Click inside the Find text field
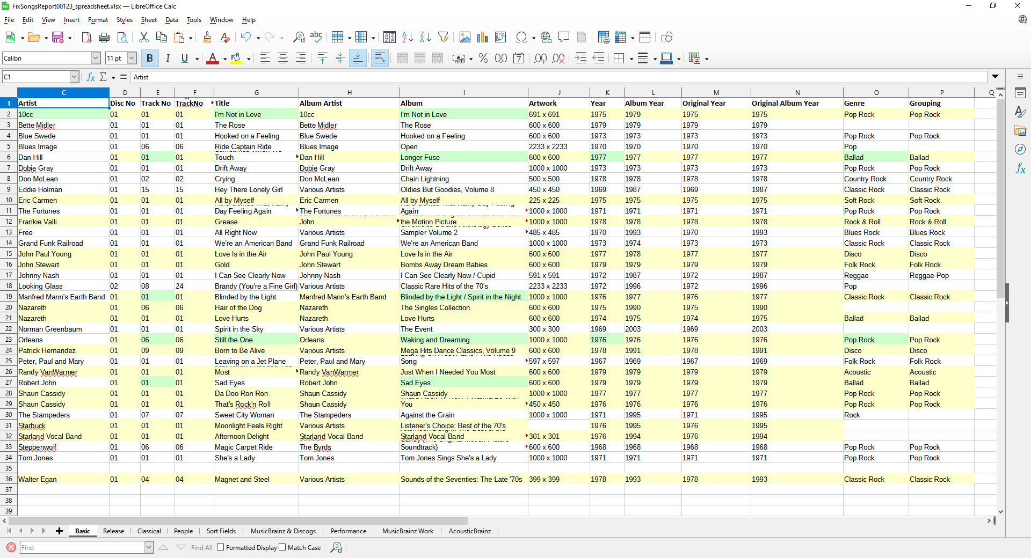The image size is (1031, 558). point(82,547)
